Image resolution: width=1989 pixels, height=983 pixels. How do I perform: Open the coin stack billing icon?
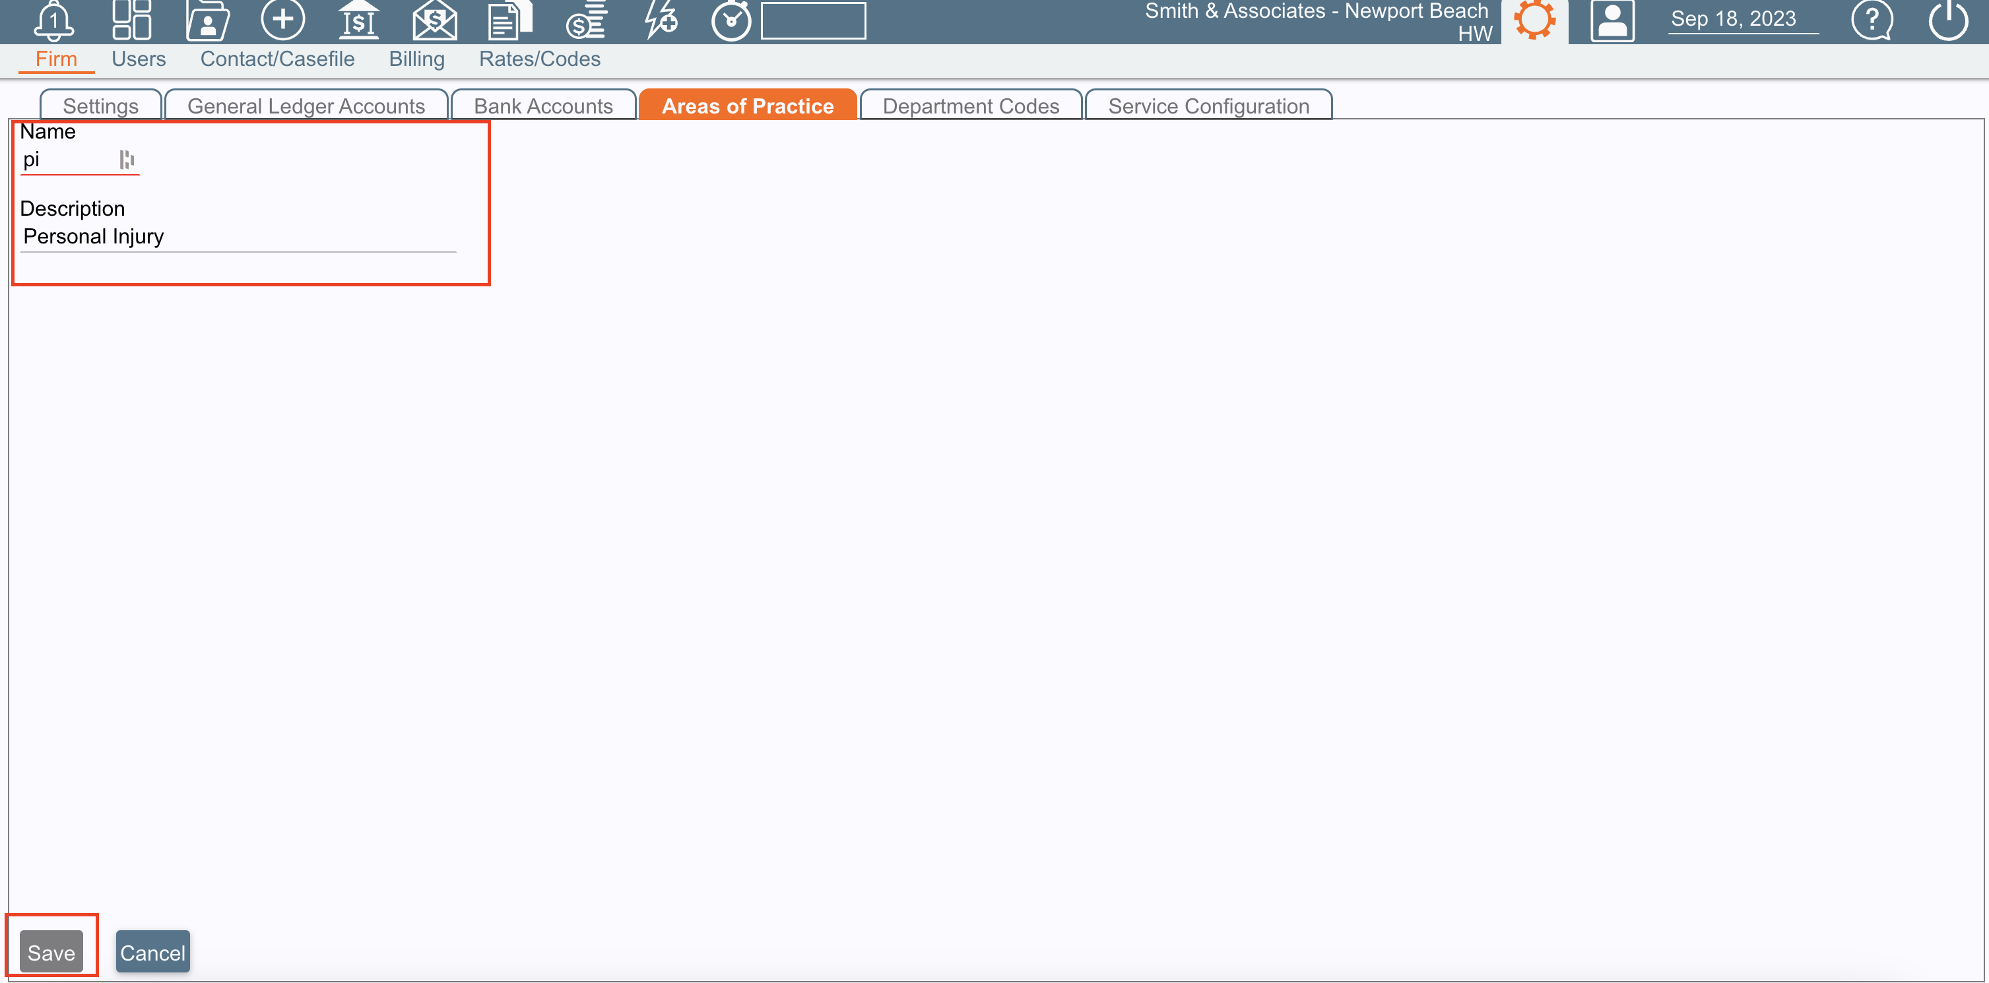pos(587,19)
